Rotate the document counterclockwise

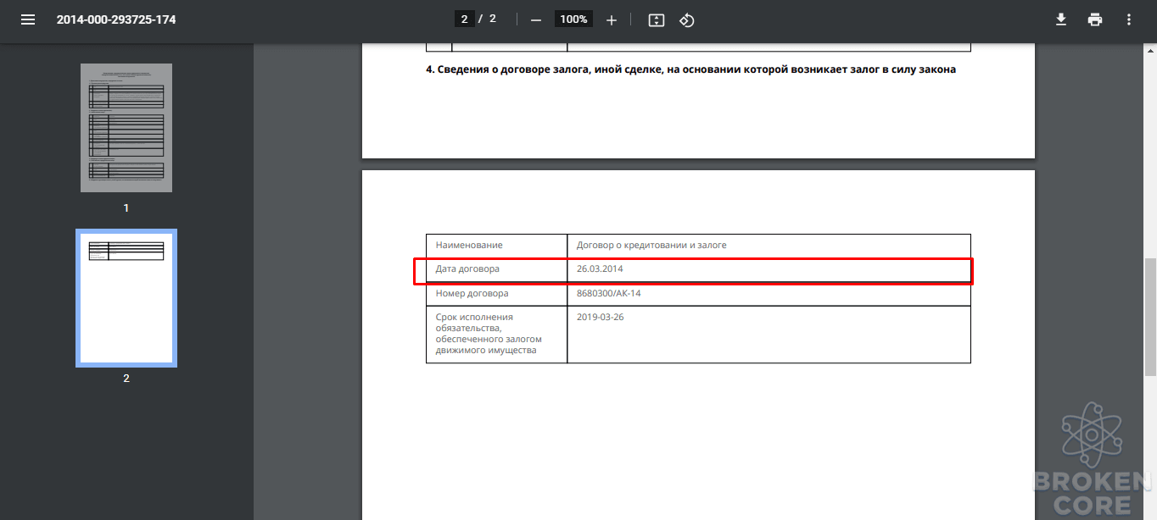coord(687,19)
